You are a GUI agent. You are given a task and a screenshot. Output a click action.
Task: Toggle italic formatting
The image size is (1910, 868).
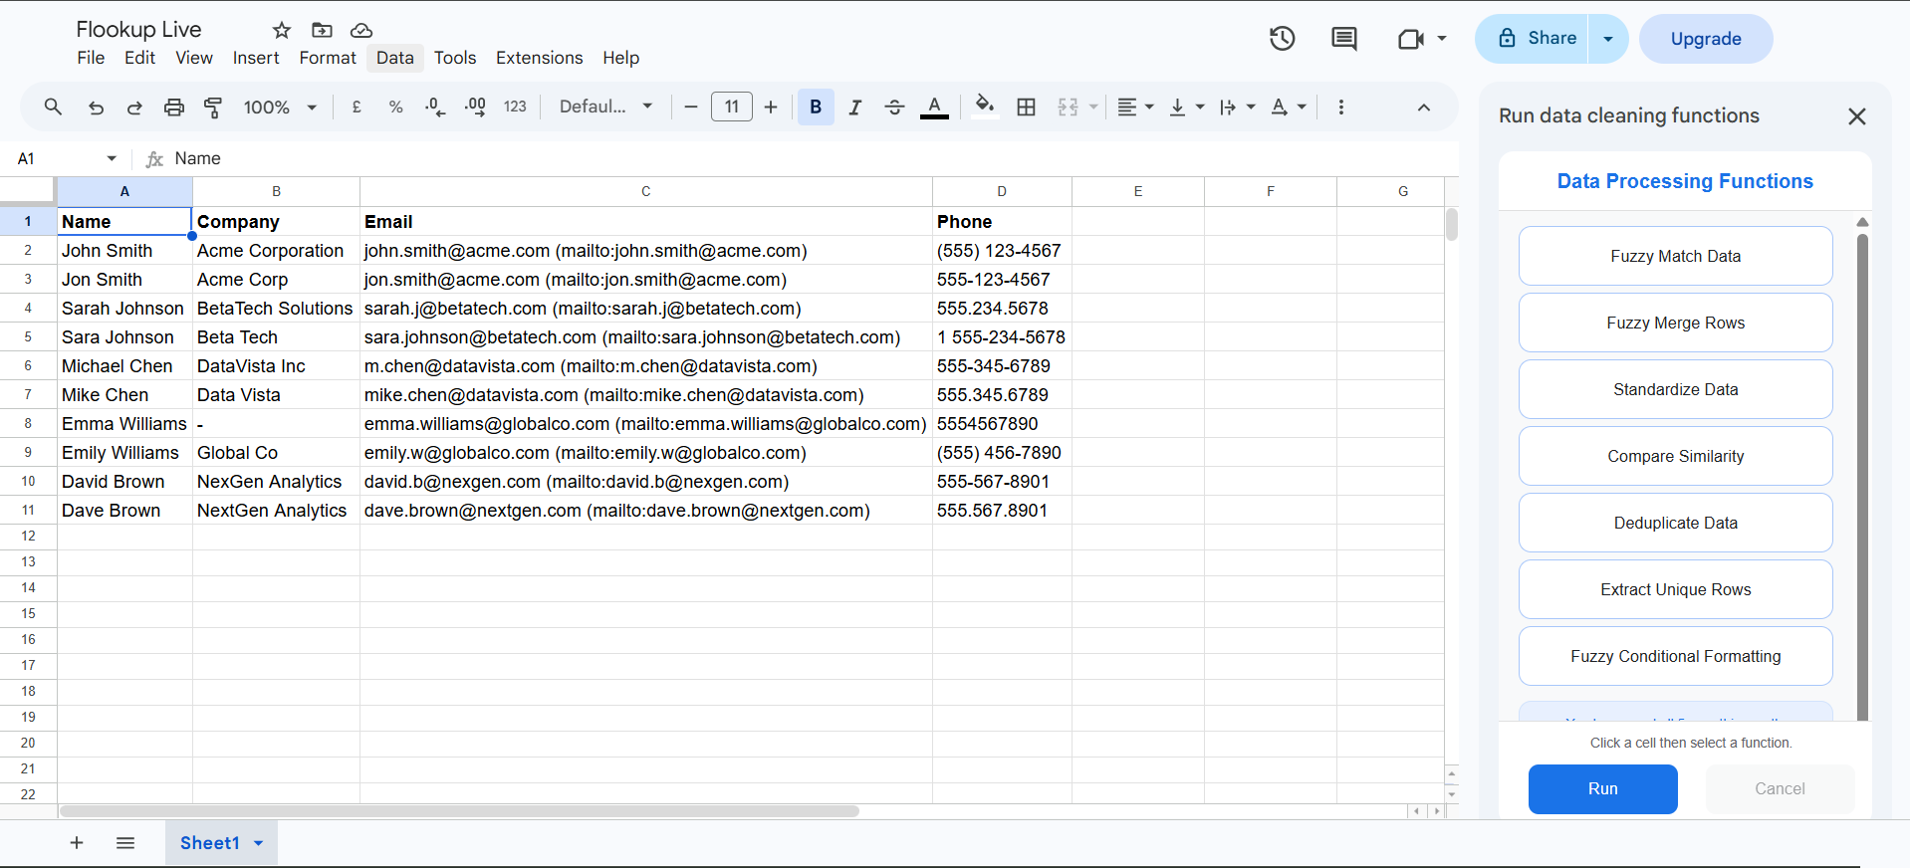(854, 107)
